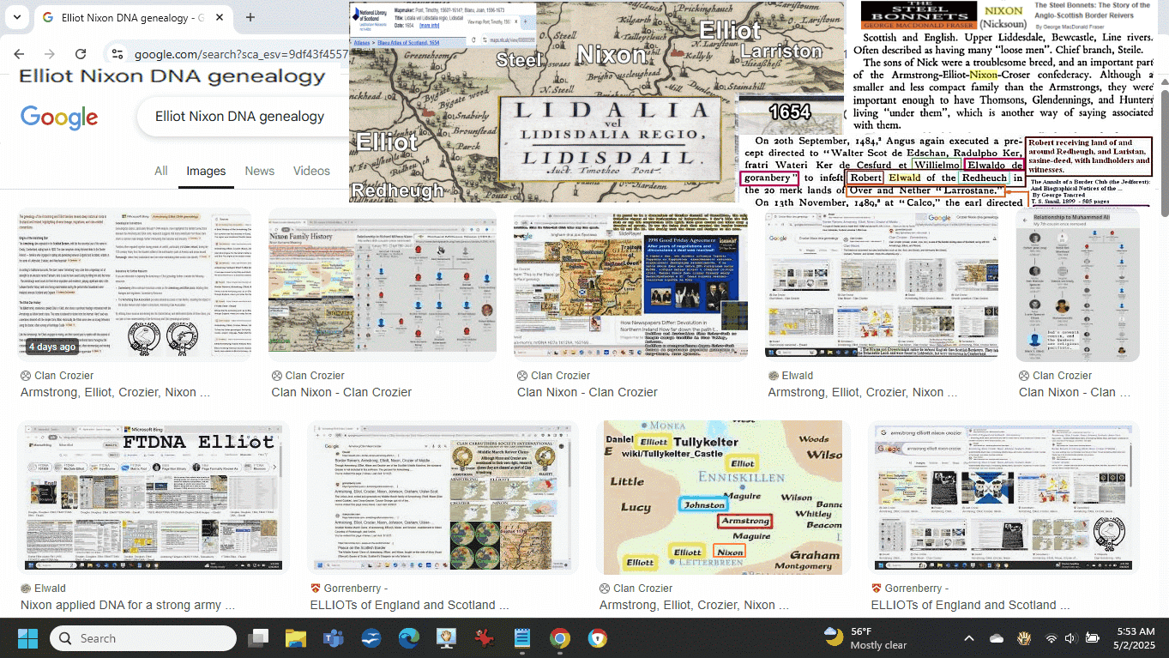1169x658 pixels.
Task: Go back using the browser back arrow
Action: (19, 54)
